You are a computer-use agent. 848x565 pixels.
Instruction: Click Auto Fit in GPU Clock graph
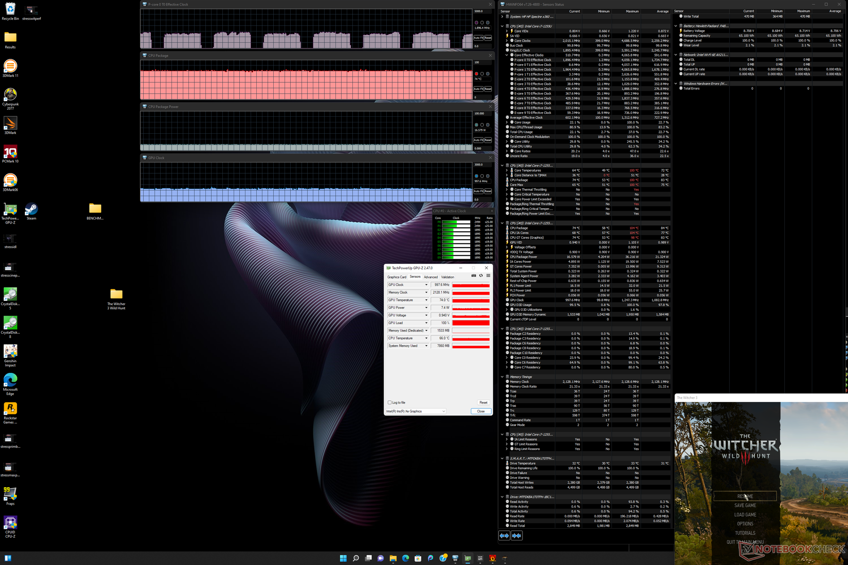coord(478,191)
